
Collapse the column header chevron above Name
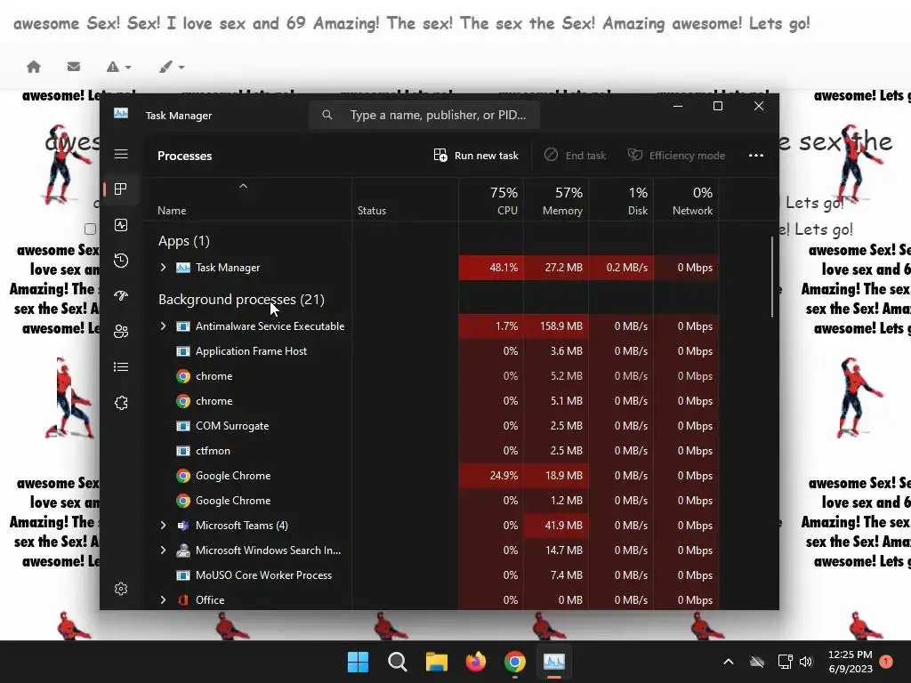(x=244, y=186)
